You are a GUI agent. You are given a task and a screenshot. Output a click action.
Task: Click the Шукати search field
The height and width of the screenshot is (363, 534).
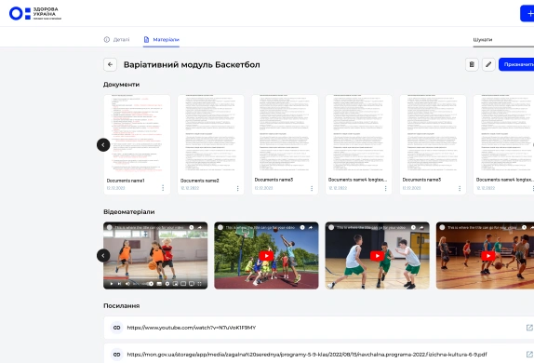pyautogui.click(x=503, y=40)
